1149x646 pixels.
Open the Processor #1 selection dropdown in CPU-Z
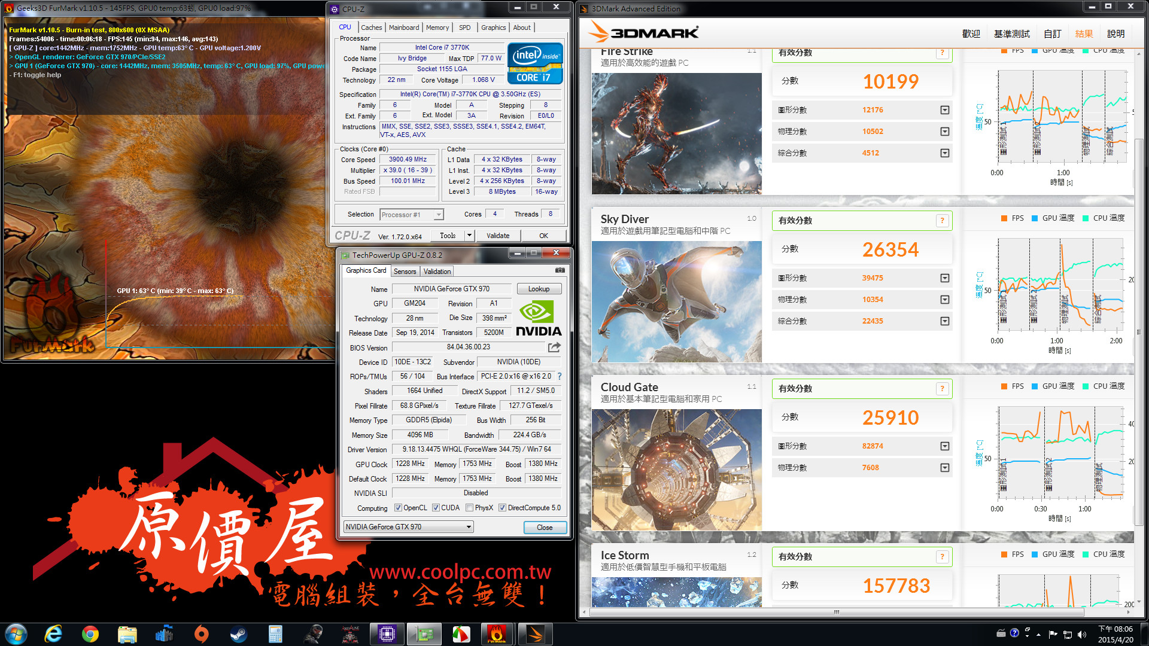pos(412,215)
